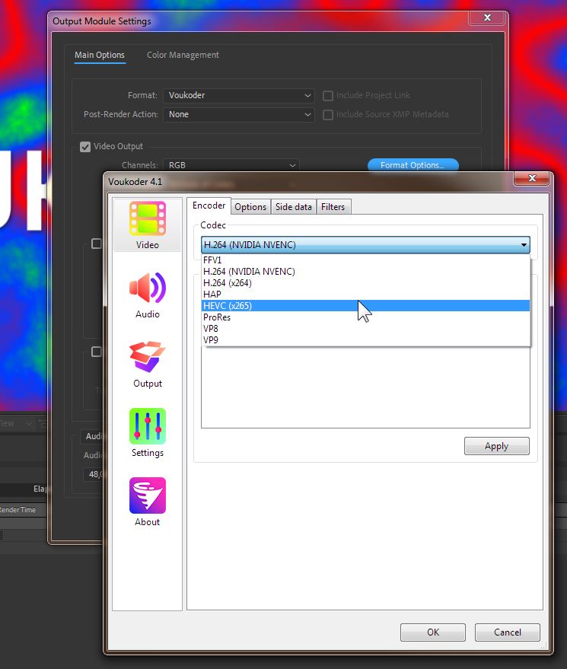Choose HEVC (x265) from codec list
The image size is (567, 669).
pos(365,305)
